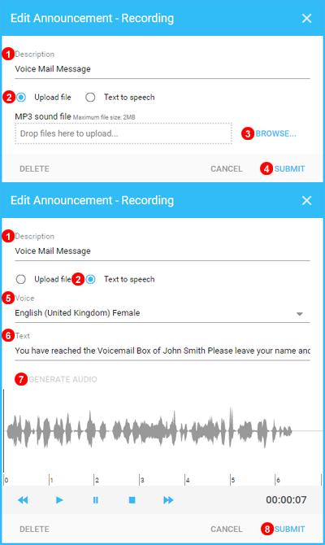Screen dimensions: 325x545
Task: Open English (United Kingdom) Female voice selector
Action: click(162, 313)
